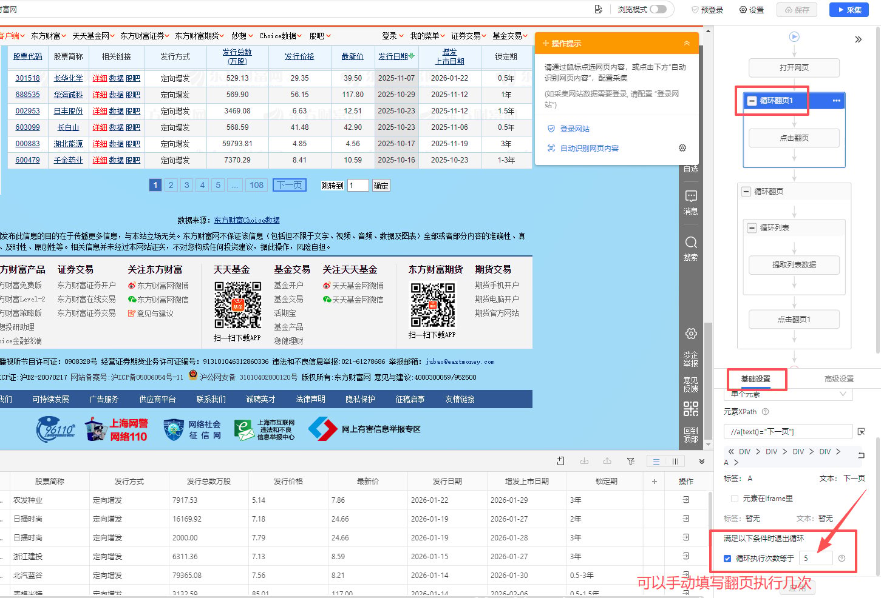This screenshot has height=598, width=881.
Task: Click the row action icon for 浙江建投
Action: pos(686,556)
